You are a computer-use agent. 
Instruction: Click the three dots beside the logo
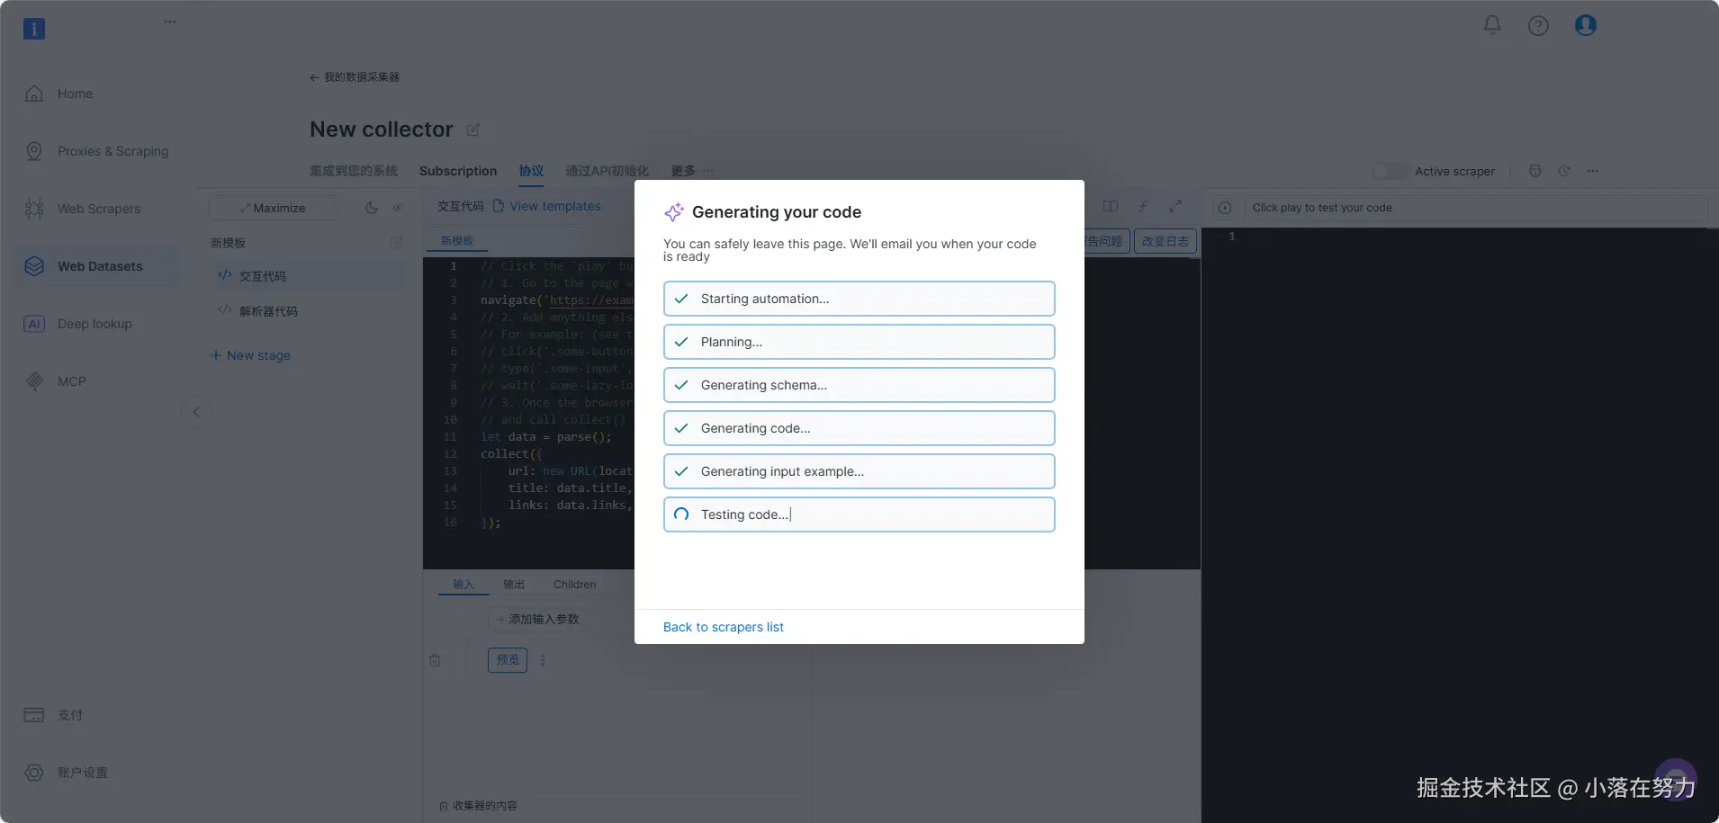[170, 22]
